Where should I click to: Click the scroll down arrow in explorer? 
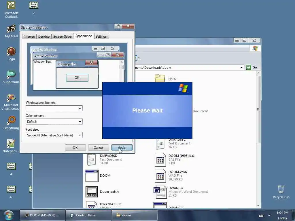tap(258, 206)
